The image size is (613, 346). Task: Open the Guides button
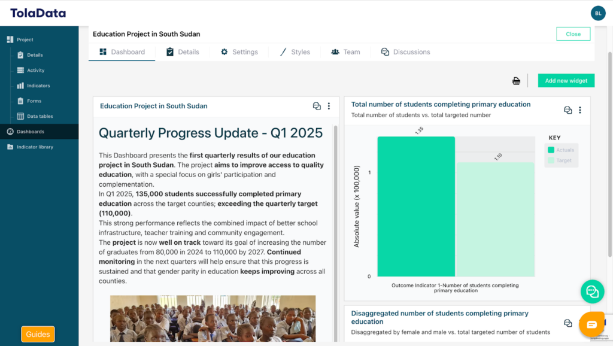click(x=38, y=334)
